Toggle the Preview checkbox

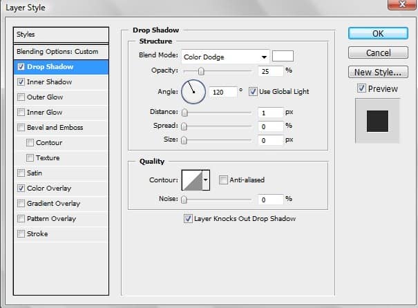click(361, 88)
